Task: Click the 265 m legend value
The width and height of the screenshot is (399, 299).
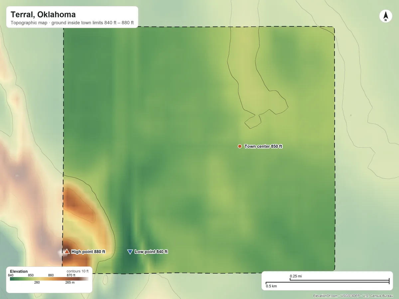Action: tap(70, 283)
